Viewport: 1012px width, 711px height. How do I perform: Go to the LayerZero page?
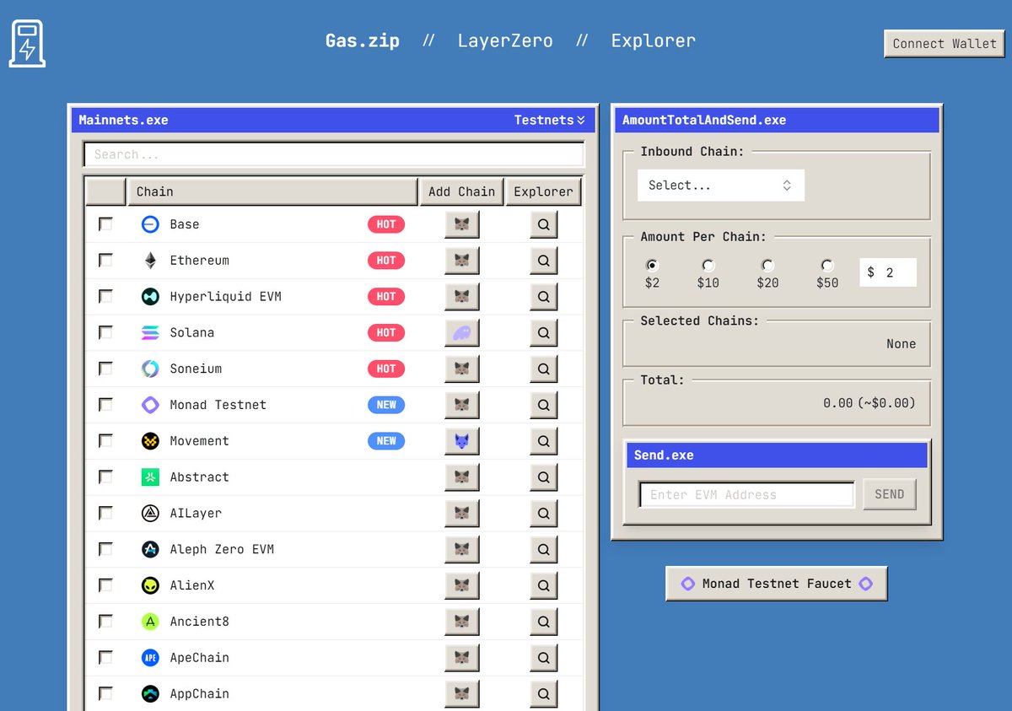tap(505, 40)
